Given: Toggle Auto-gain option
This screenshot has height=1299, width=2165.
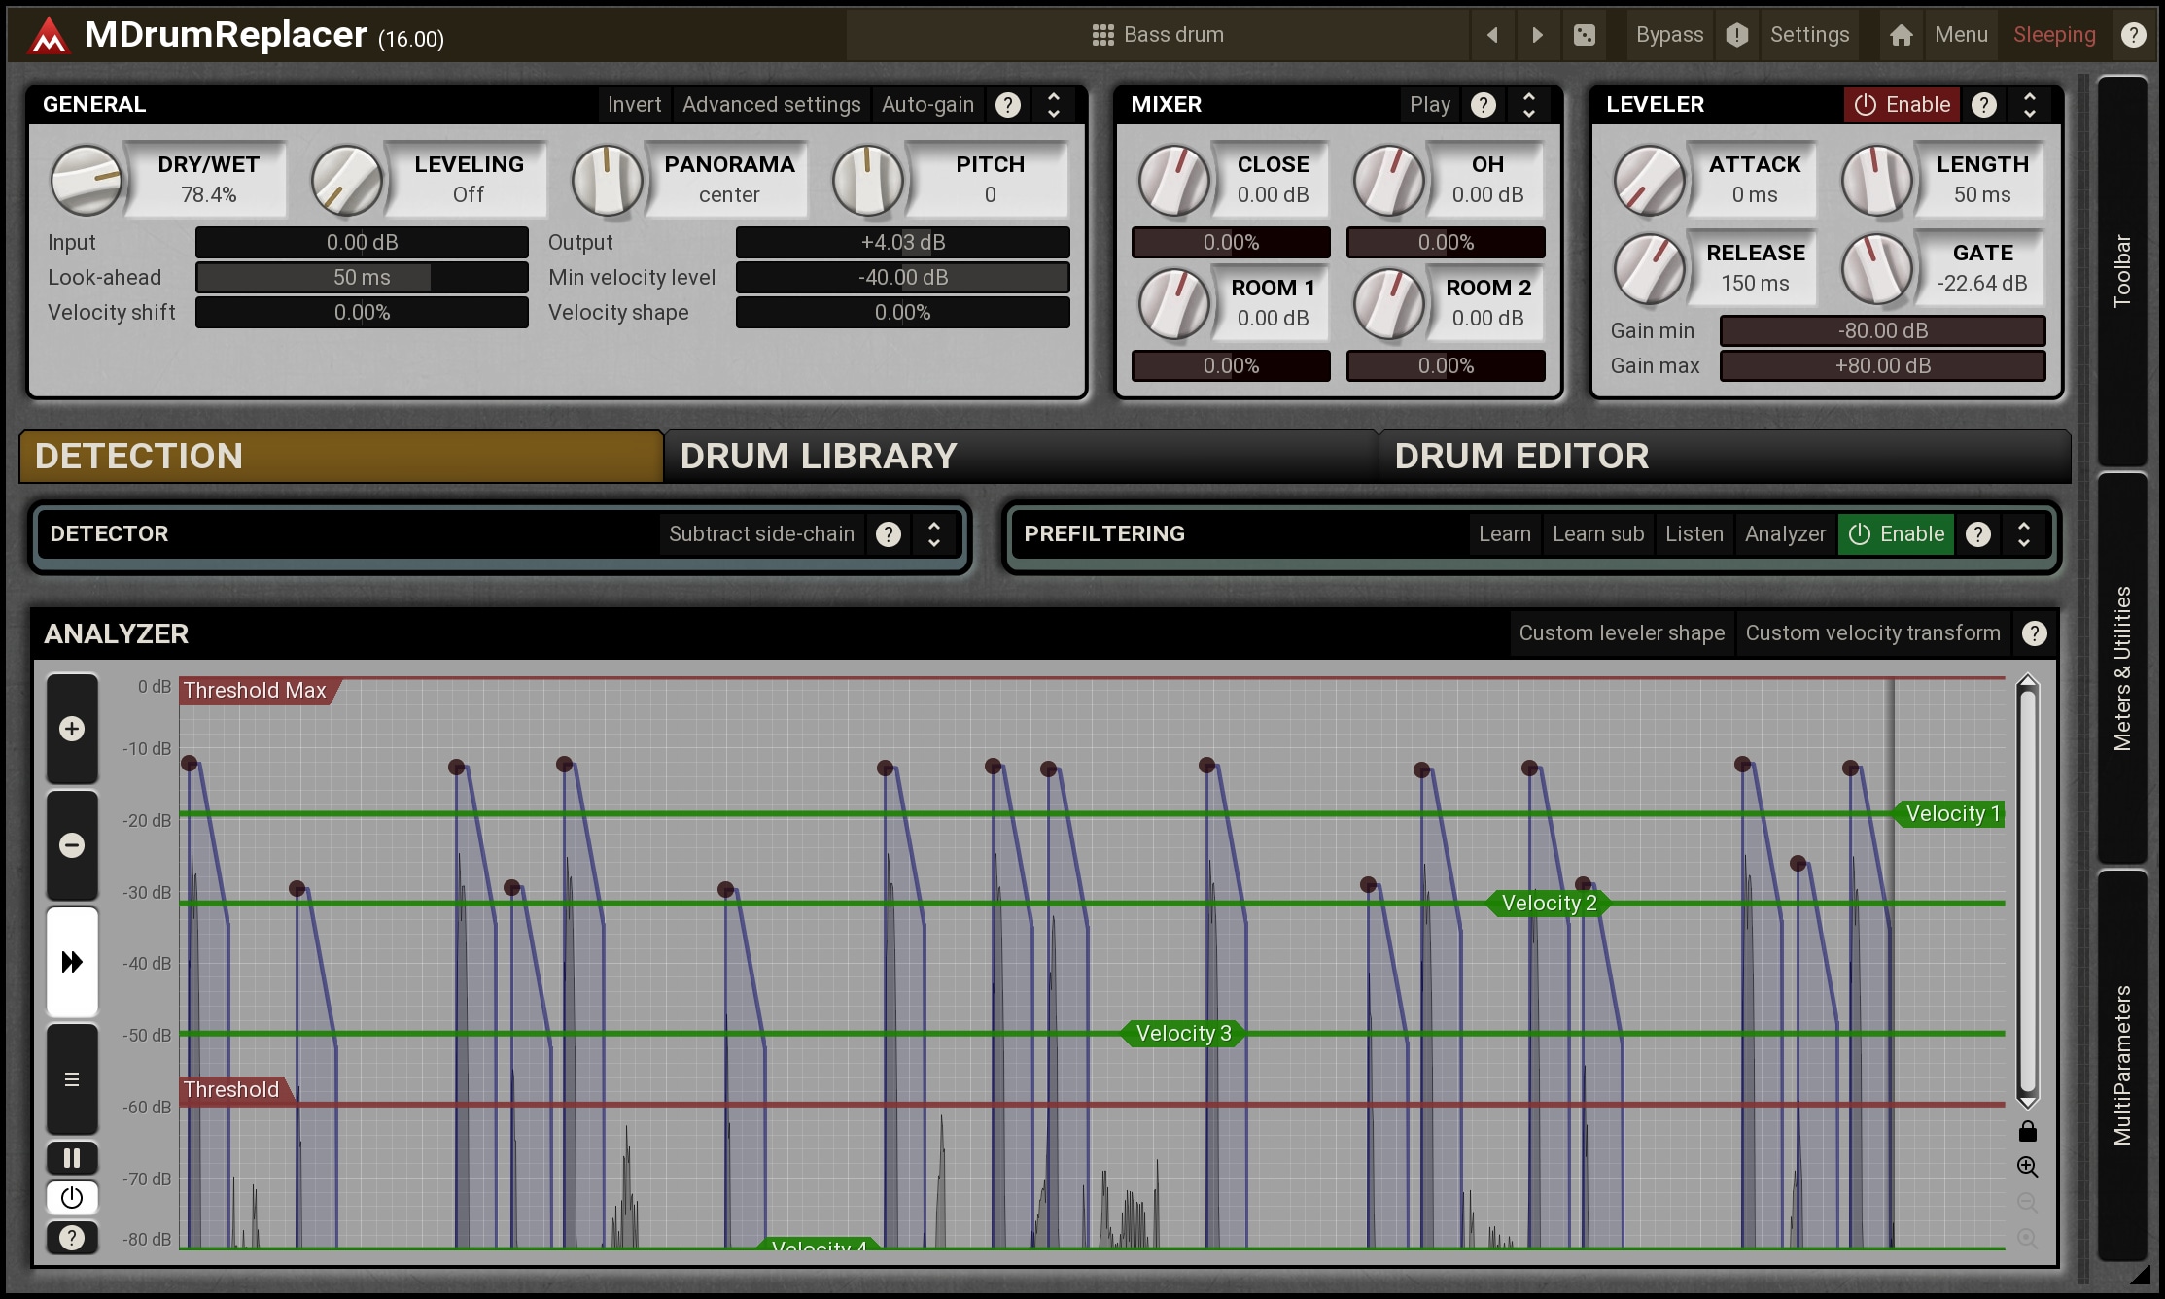Looking at the screenshot, I should [927, 105].
